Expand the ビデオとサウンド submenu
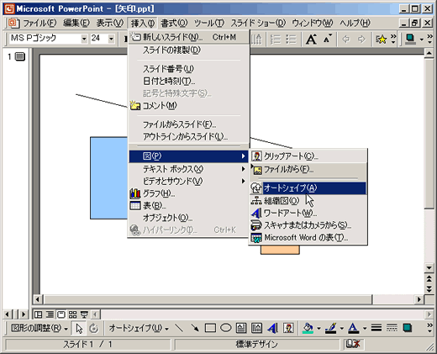Image resolution: width=437 pixels, height=354 pixels. click(188, 182)
